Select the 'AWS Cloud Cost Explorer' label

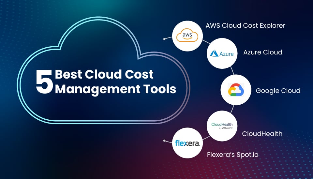coord(245,25)
